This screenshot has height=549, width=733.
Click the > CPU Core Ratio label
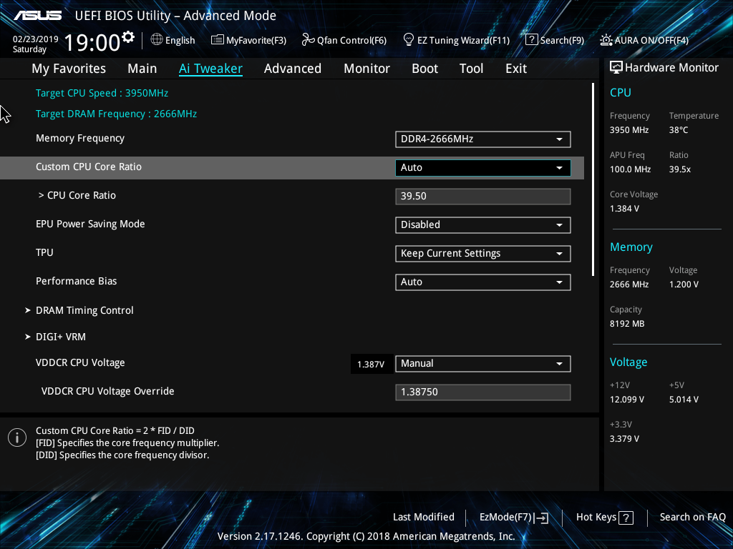coord(77,196)
